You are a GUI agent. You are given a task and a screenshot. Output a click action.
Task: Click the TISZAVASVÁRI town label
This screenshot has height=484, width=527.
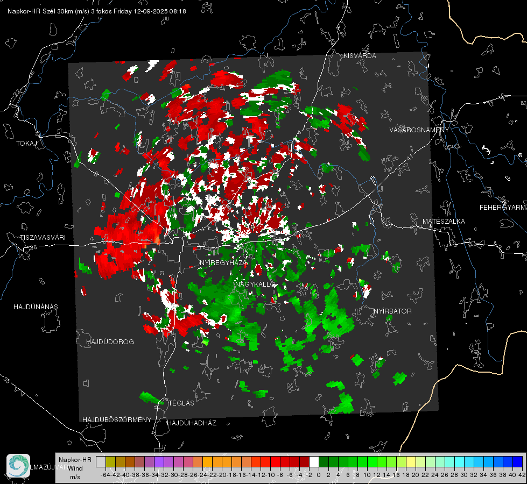[x=43, y=238]
